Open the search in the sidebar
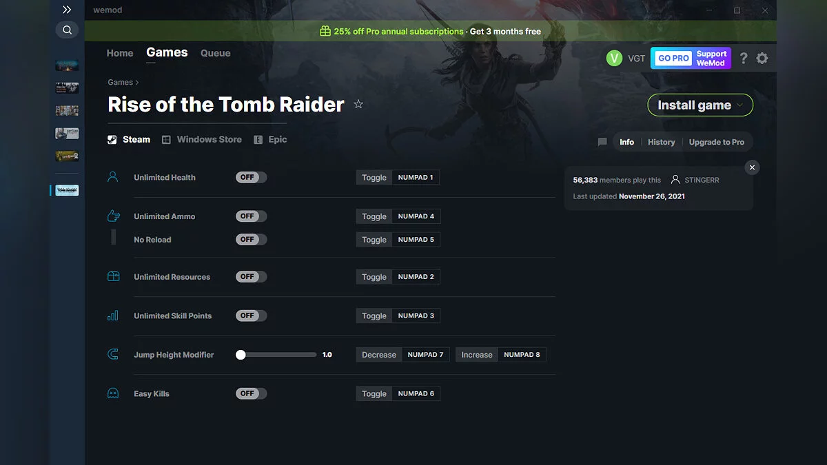The height and width of the screenshot is (465, 827). click(x=67, y=30)
